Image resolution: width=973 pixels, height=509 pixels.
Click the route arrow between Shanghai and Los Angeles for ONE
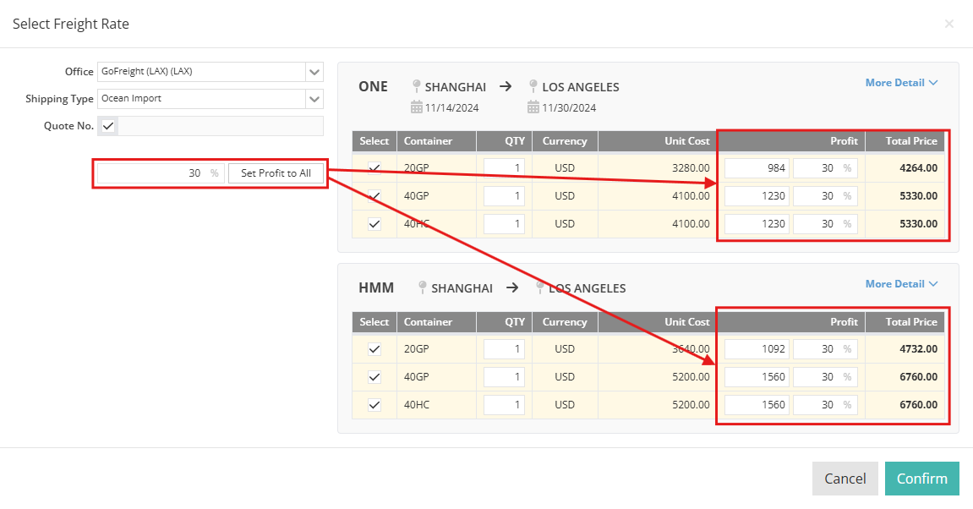(506, 85)
